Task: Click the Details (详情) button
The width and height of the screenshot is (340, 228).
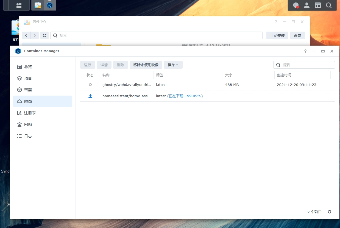Action: point(104,65)
